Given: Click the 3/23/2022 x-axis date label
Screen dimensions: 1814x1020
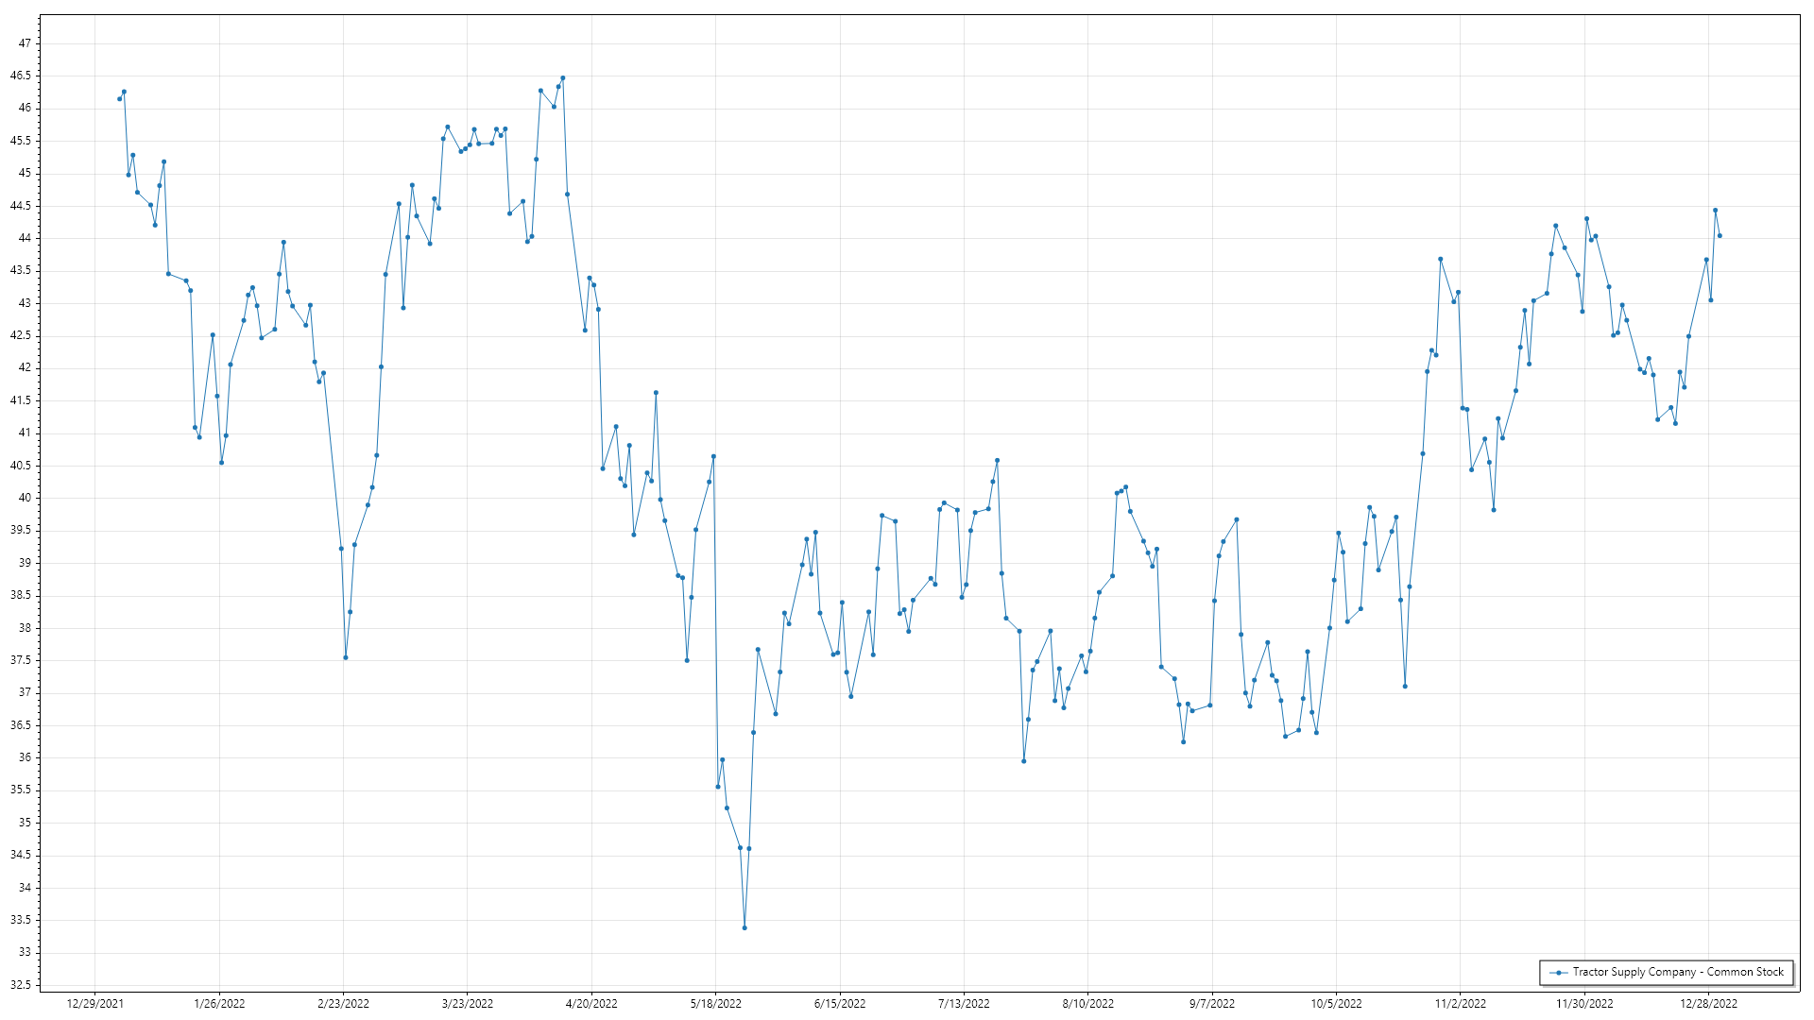Looking at the screenshot, I should [x=467, y=1003].
